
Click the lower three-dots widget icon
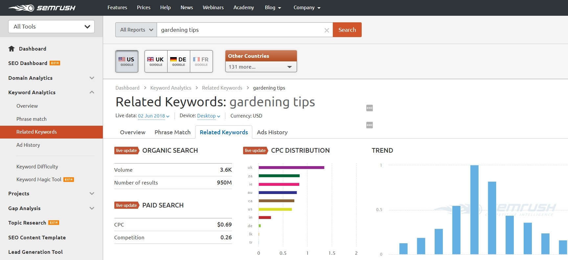coord(369,125)
